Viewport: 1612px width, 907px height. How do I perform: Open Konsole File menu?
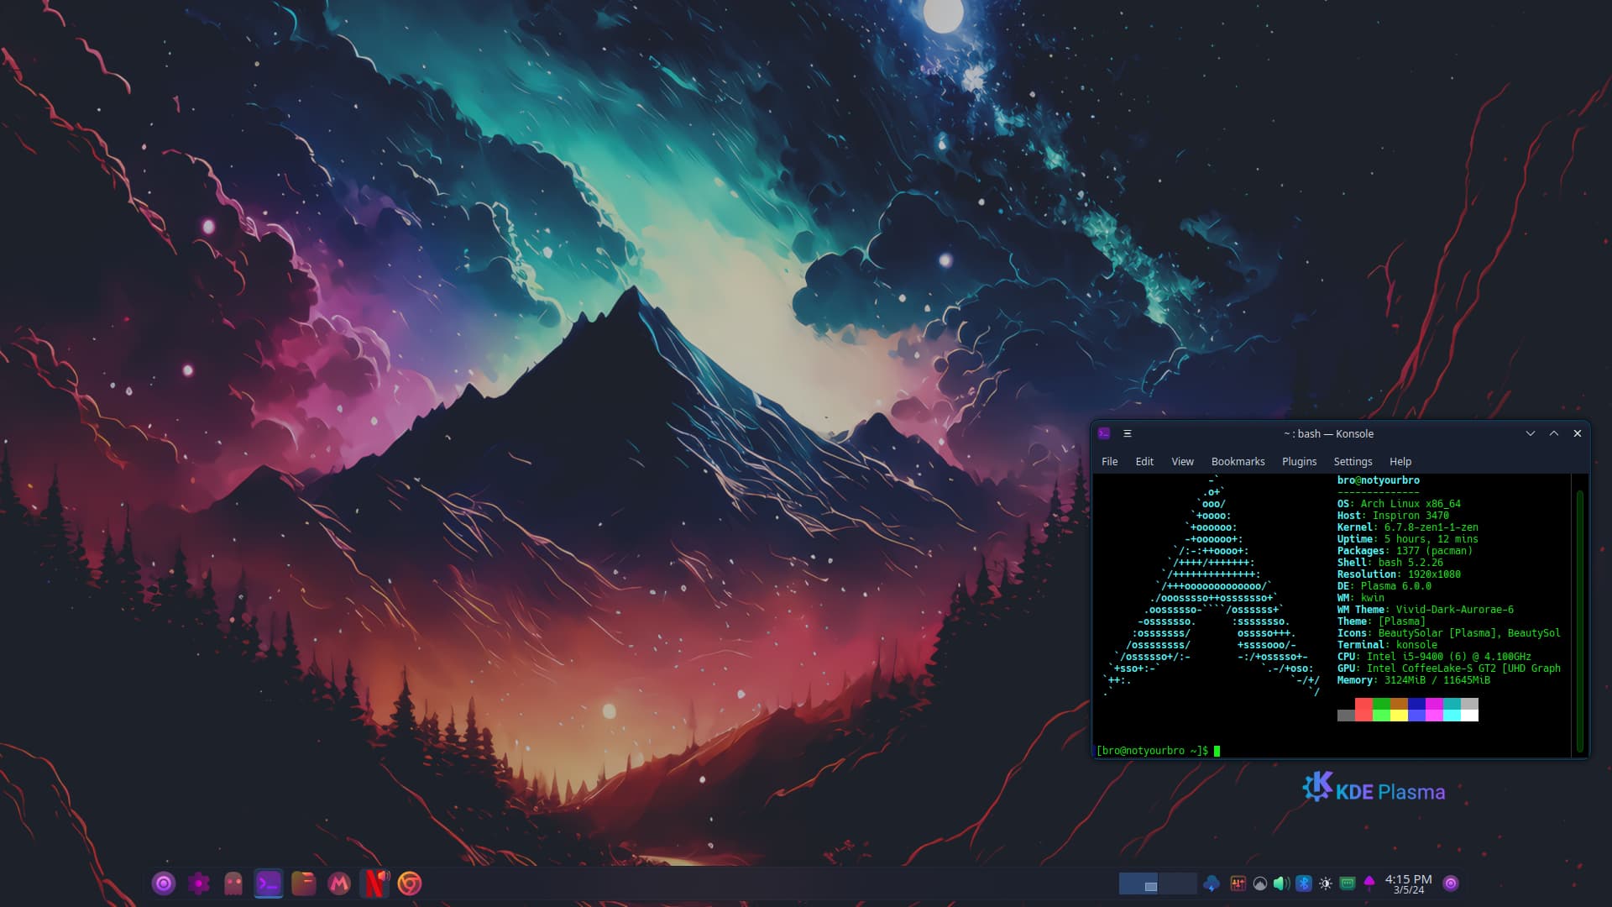tap(1110, 461)
